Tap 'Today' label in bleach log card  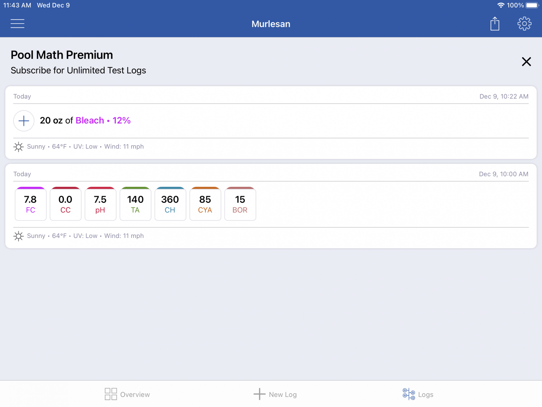click(22, 96)
